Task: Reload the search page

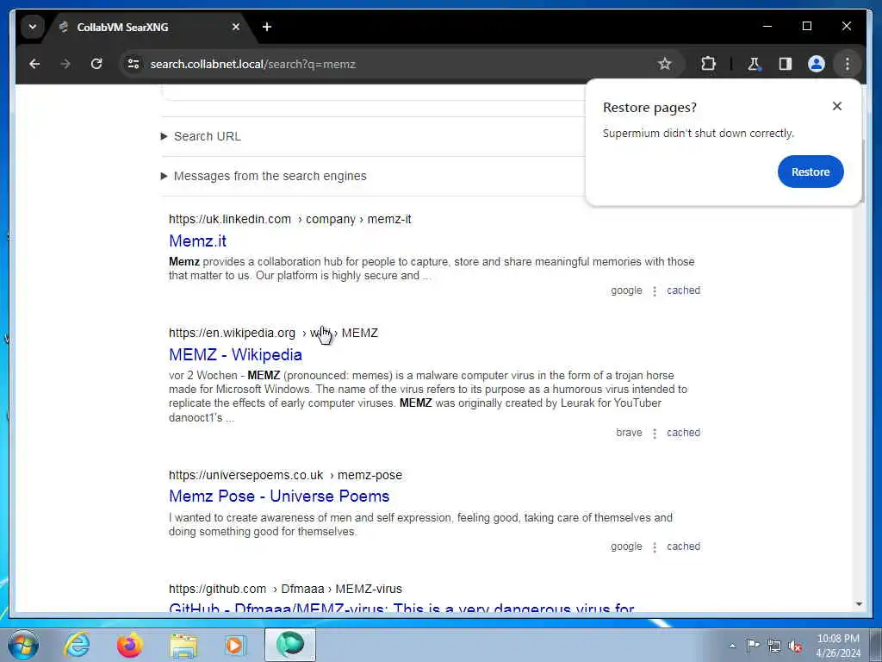Action: click(96, 64)
